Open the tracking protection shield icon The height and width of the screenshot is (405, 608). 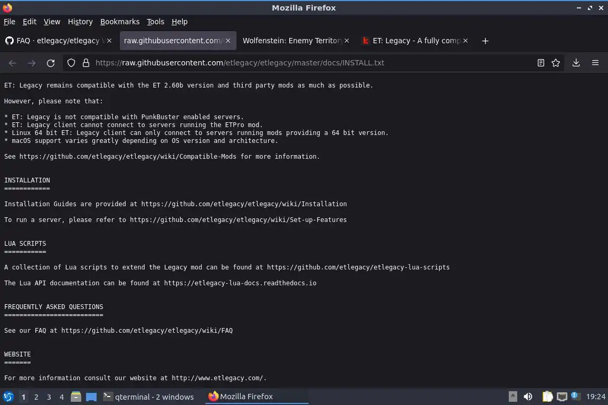point(71,63)
